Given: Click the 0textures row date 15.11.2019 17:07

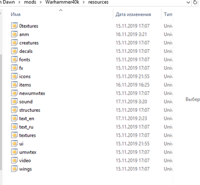Looking at the screenshot, I should (x=132, y=26).
